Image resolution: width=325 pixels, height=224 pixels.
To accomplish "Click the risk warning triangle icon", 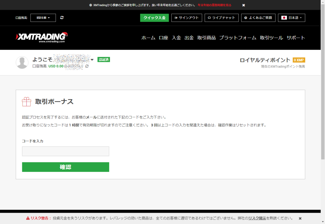I will (28, 218).
